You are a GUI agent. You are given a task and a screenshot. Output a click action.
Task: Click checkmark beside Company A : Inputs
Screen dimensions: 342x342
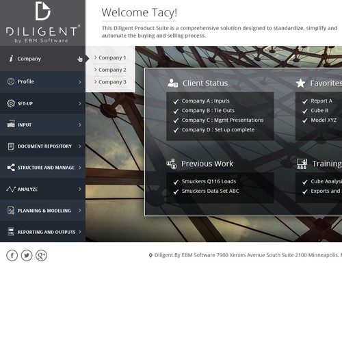[176, 101]
